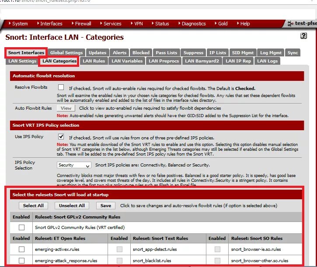Screen dimensions: 317x267
Task: Switch to the Global Settings tab
Action: (66, 53)
